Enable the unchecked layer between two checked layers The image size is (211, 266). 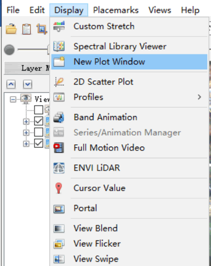coord(39,133)
